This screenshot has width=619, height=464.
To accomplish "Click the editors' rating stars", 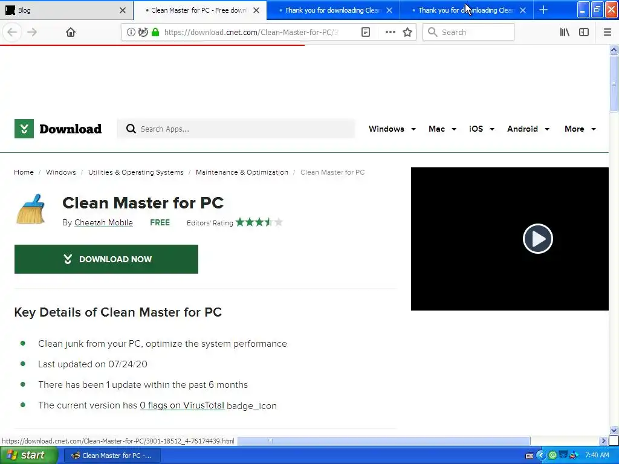I will (x=259, y=222).
